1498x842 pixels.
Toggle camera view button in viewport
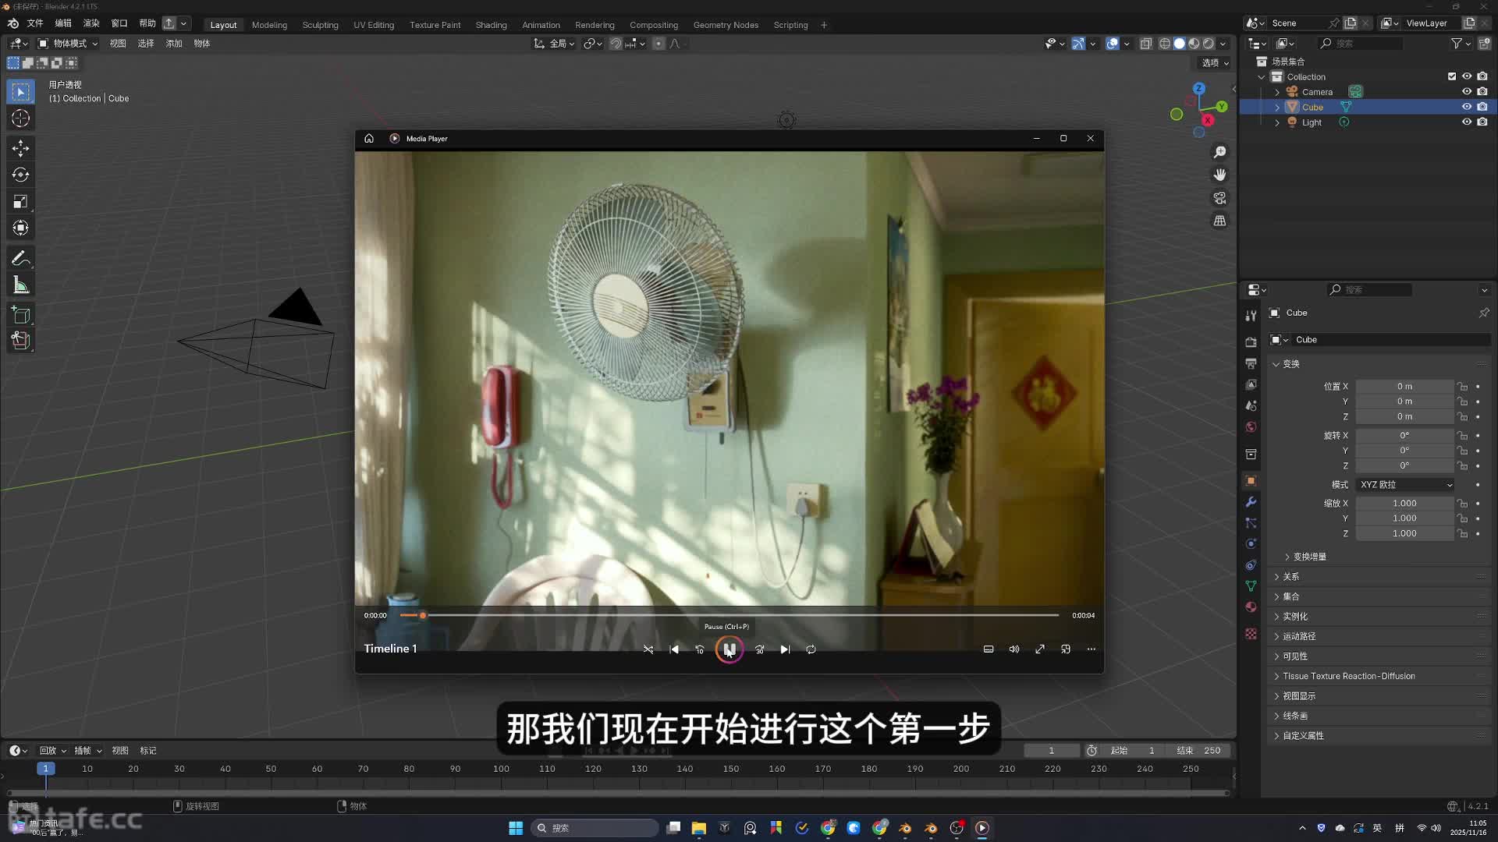click(1219, 198)
